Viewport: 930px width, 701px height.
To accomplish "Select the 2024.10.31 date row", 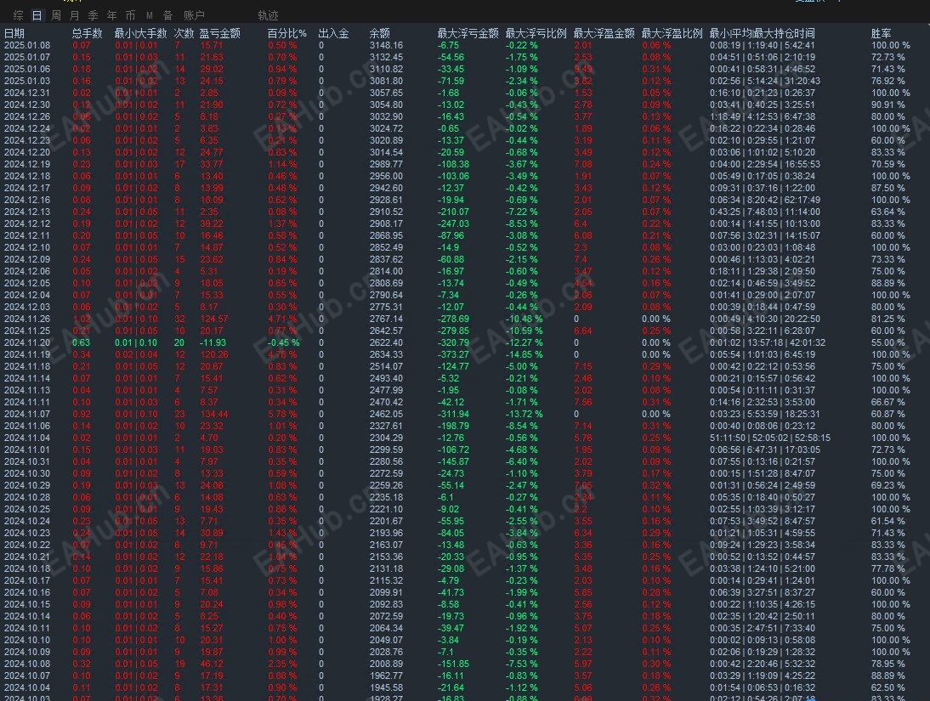I will pyautogui.click(x=27, y=461).
